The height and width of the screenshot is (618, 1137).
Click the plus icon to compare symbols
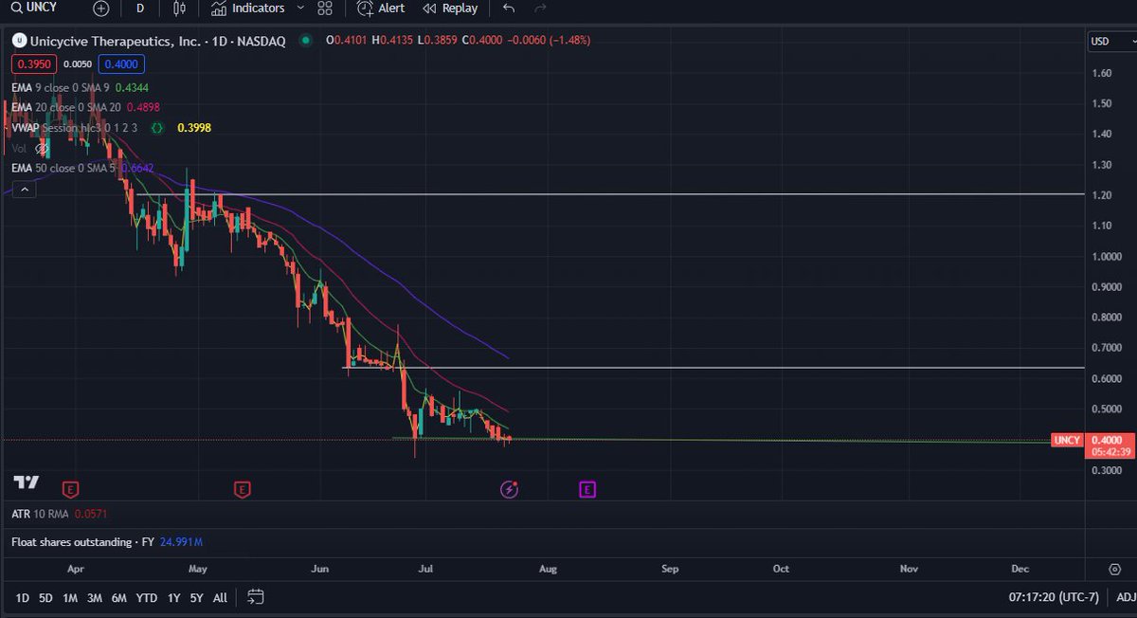[100, 9]
